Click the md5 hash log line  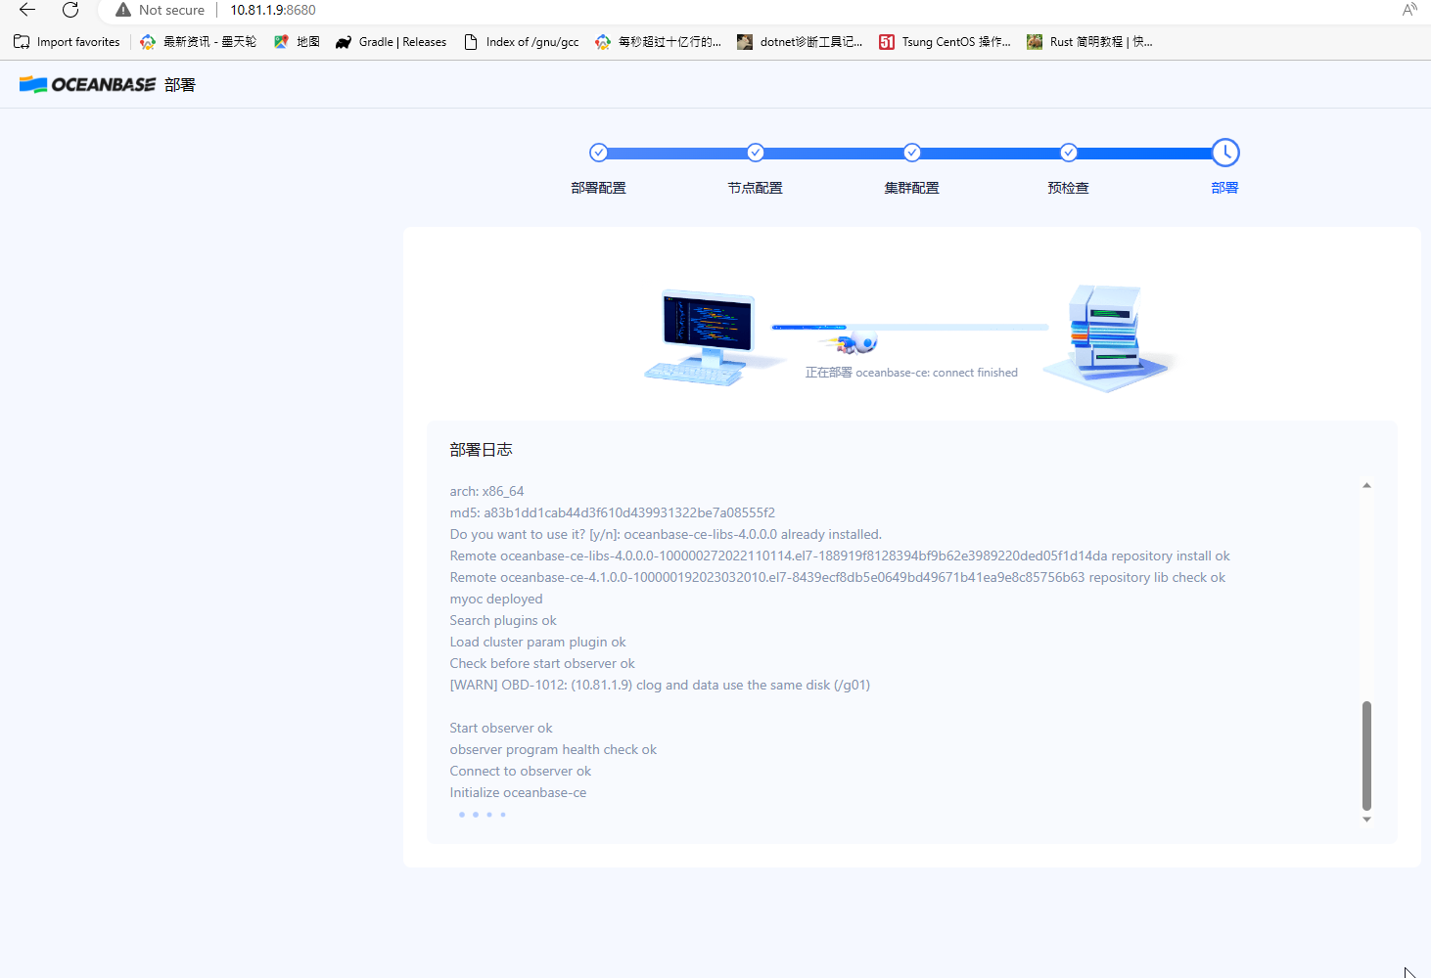pyautogui.click(x=613, y=512)
